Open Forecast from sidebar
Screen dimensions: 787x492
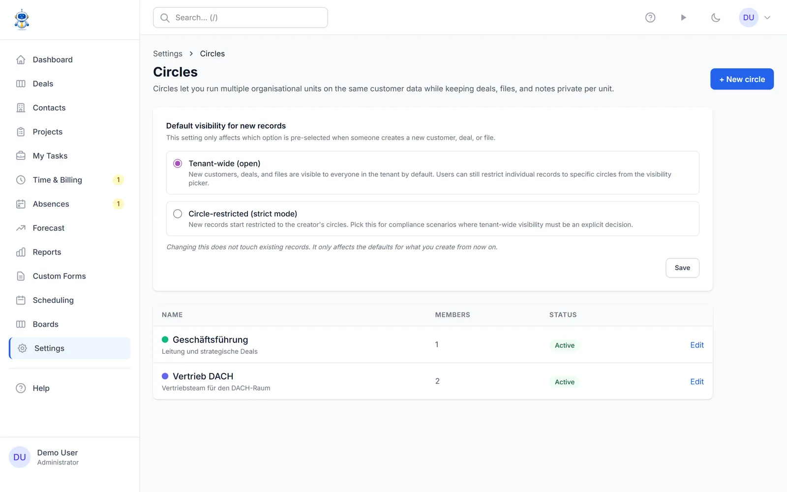[69, 228]
